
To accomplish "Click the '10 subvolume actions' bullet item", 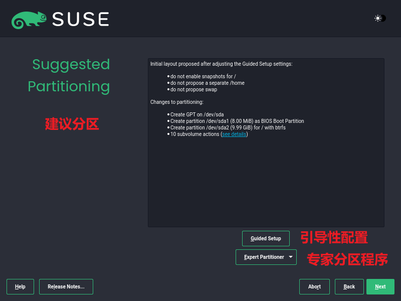I will coord(195,134).
